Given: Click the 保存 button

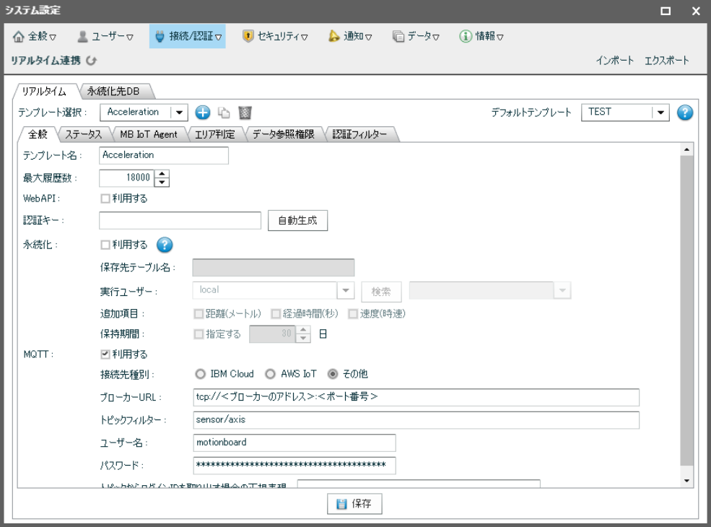Looking at the screenshot, I should point(354,504).
